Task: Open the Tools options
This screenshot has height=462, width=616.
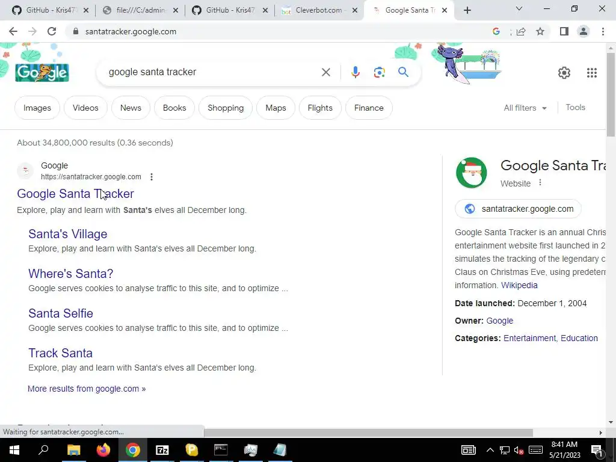Action: [575, 107]
